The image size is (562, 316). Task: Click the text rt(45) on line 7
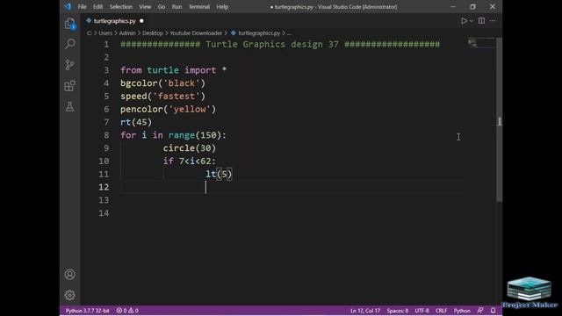[x=136, y=122]
